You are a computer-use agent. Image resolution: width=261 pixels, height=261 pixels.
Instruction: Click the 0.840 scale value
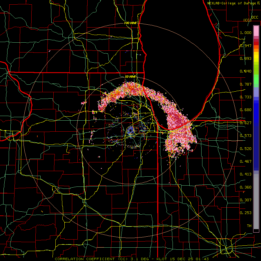click(246, 71)
